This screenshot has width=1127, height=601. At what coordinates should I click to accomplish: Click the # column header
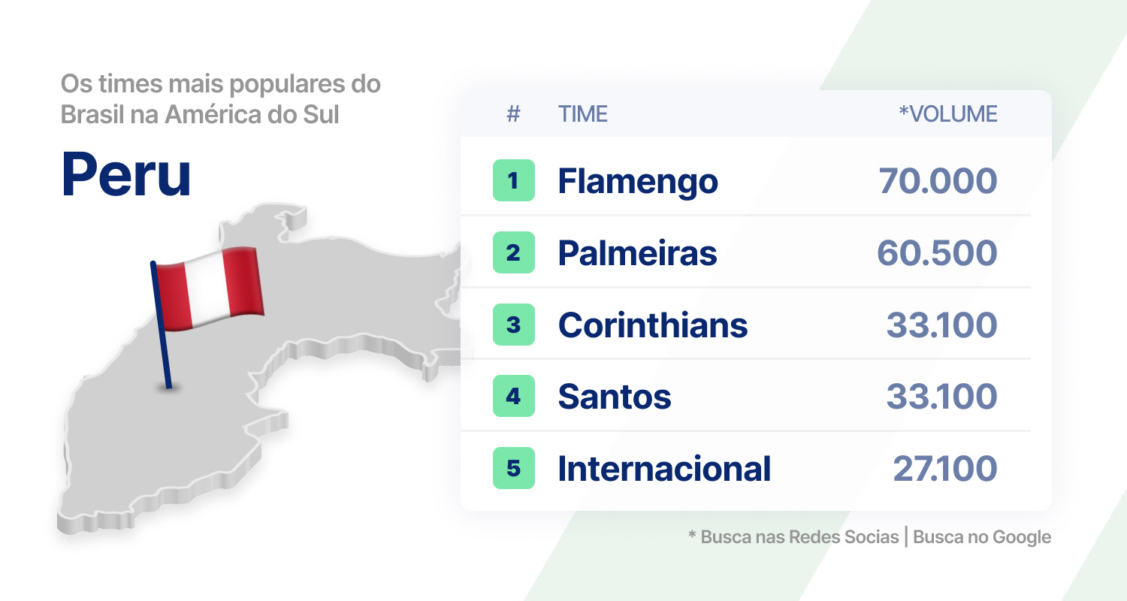(514, 114)
